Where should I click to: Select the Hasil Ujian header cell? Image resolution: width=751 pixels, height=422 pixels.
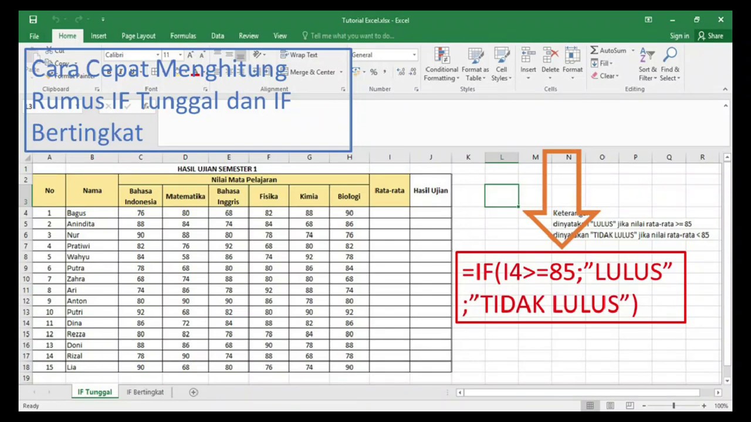click(431, 190)
